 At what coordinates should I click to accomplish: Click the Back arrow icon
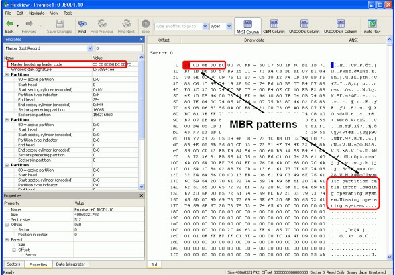point(9,24)
